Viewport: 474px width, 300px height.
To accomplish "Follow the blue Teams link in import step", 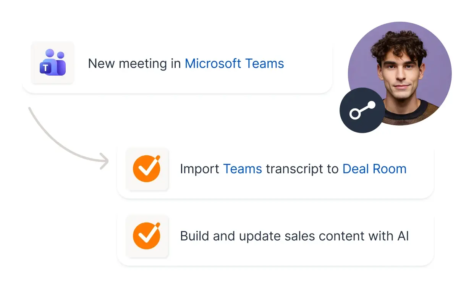I will click(x=242, y=169).
